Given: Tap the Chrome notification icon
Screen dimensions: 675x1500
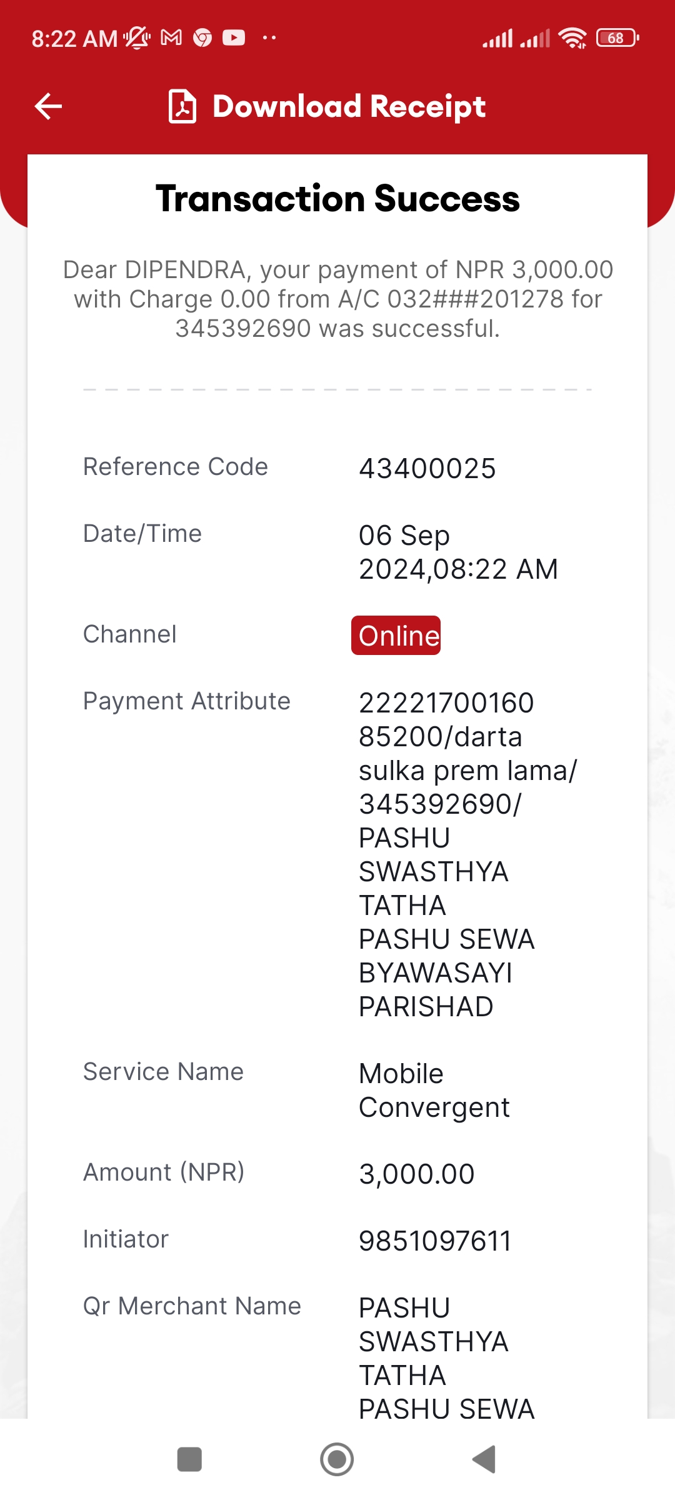Looking at the screenshot, I should pyautogui.click(x=202, y=38).
